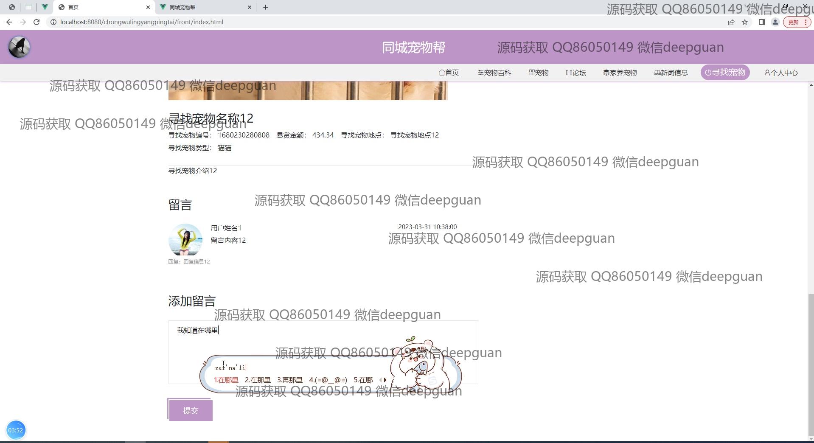Bookmark this page with the star icon

745,22
